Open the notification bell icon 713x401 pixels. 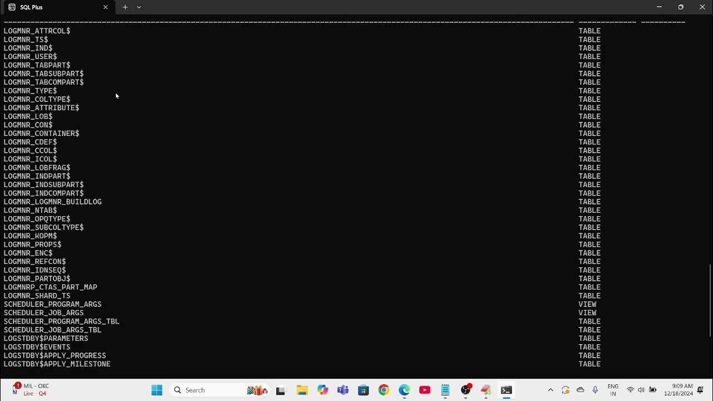pos(701,390)
